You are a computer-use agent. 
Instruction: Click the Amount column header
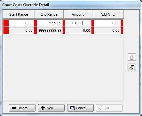pos(78,14)
